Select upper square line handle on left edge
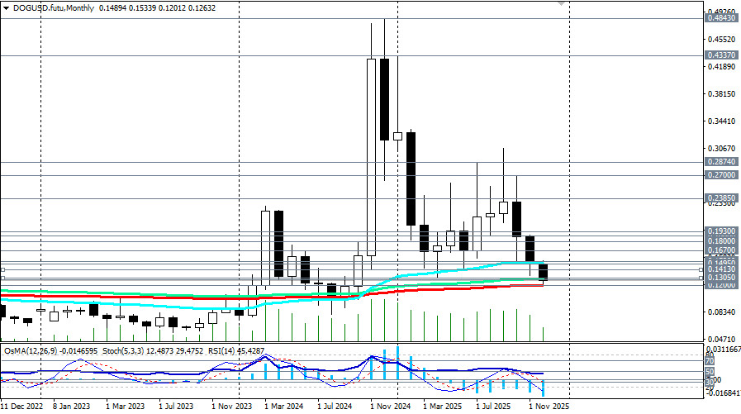Screen dimensions: 741x414 (x=2, y=269)
